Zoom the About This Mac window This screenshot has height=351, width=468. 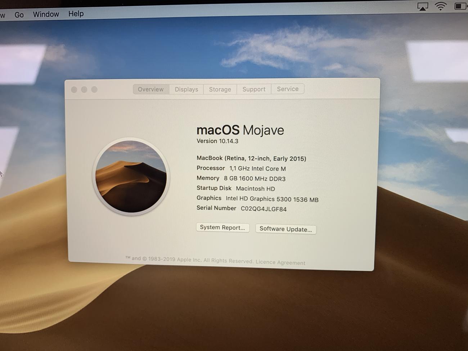coord(94,89)
